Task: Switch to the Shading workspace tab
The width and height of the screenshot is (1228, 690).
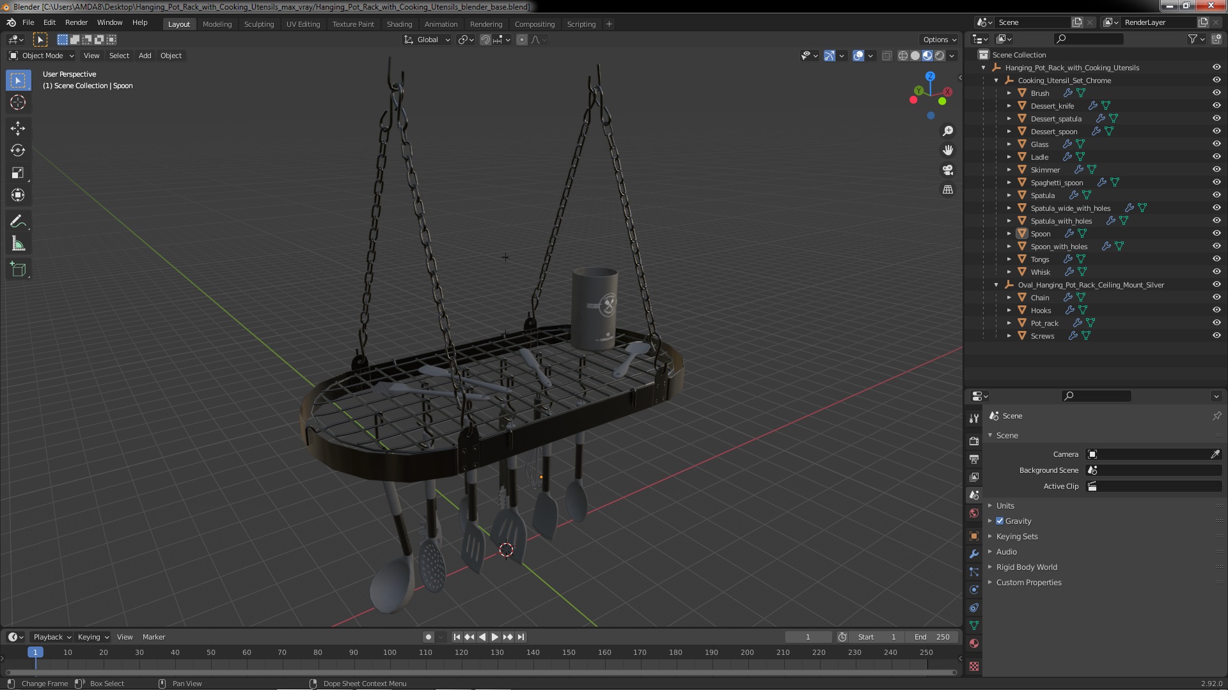Action: click(x=399, y=24)
